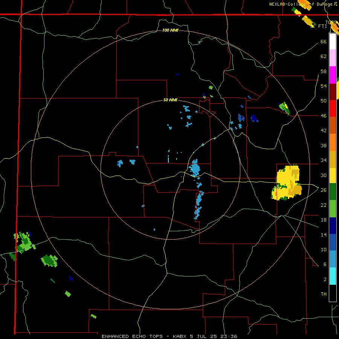
Task: Click the black TH swatch in legend
Action: [x=333, y=293]
